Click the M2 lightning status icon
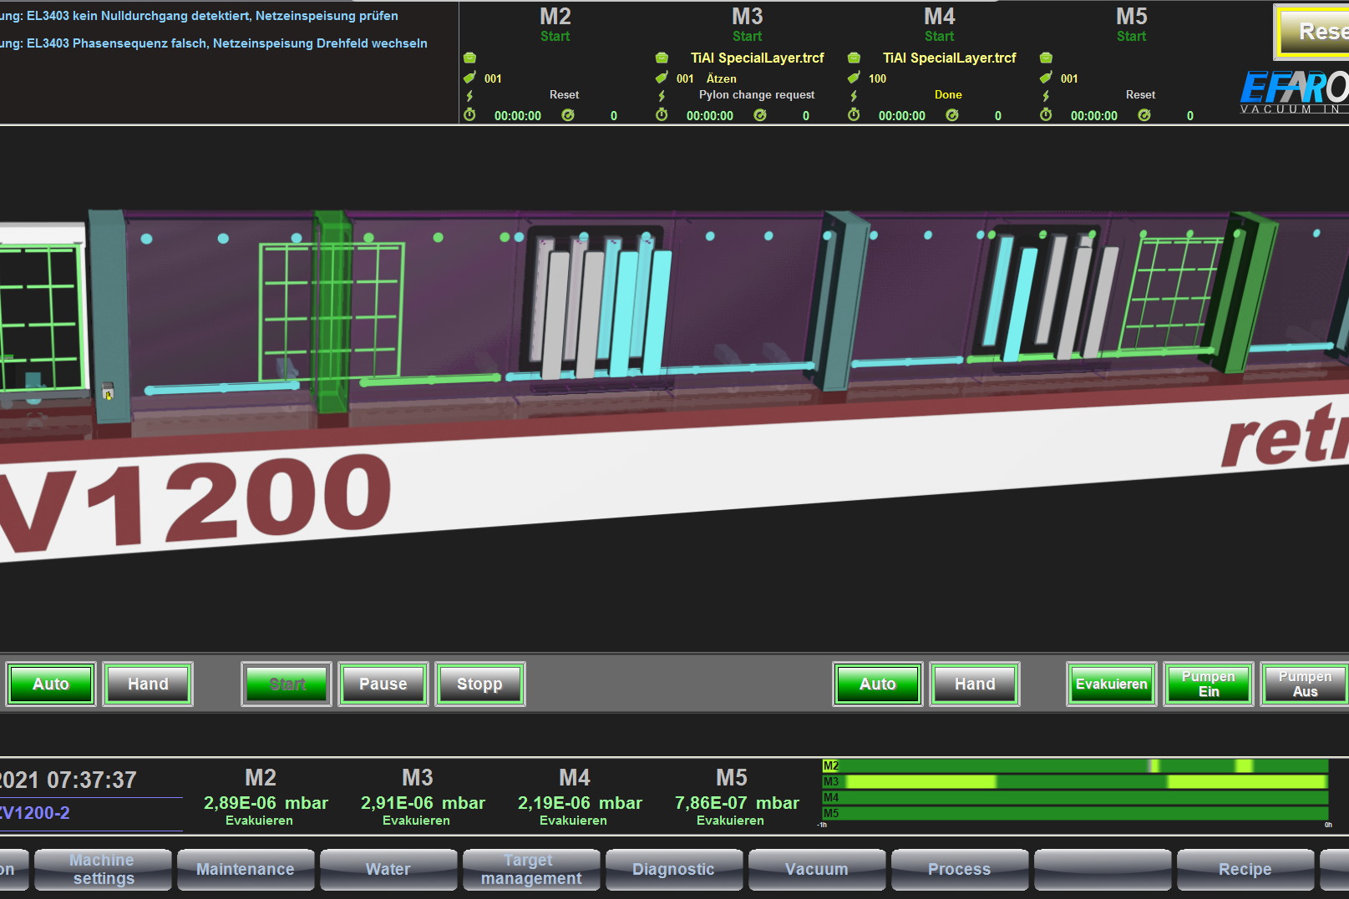The width and height of the screenshot is (1349, 899). pyautogui.click(x=469, y=96)
